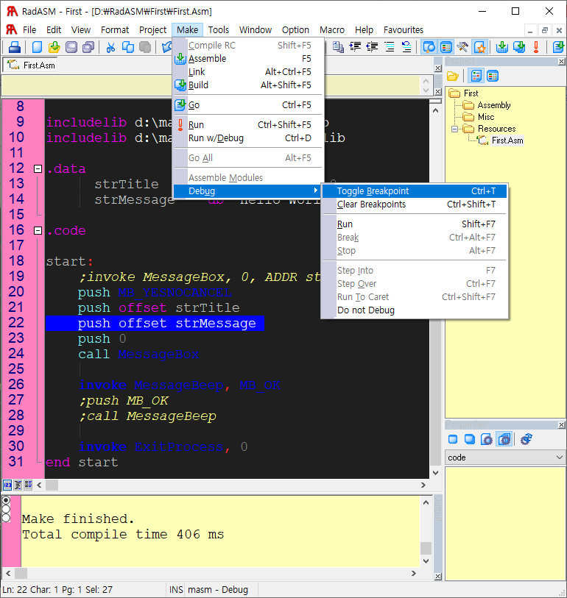Click the star favourites toolbar icon
The image size is (567, 598).
click(480, 47)
